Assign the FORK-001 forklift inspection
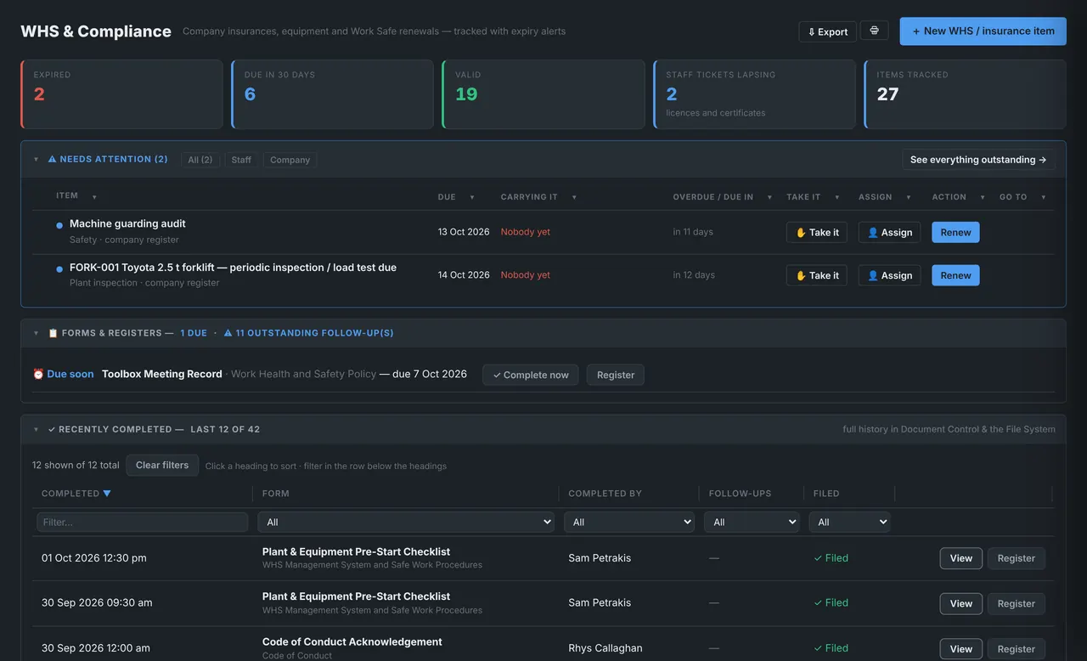This screenshot has width=1087, height=661. click(890, 275)
